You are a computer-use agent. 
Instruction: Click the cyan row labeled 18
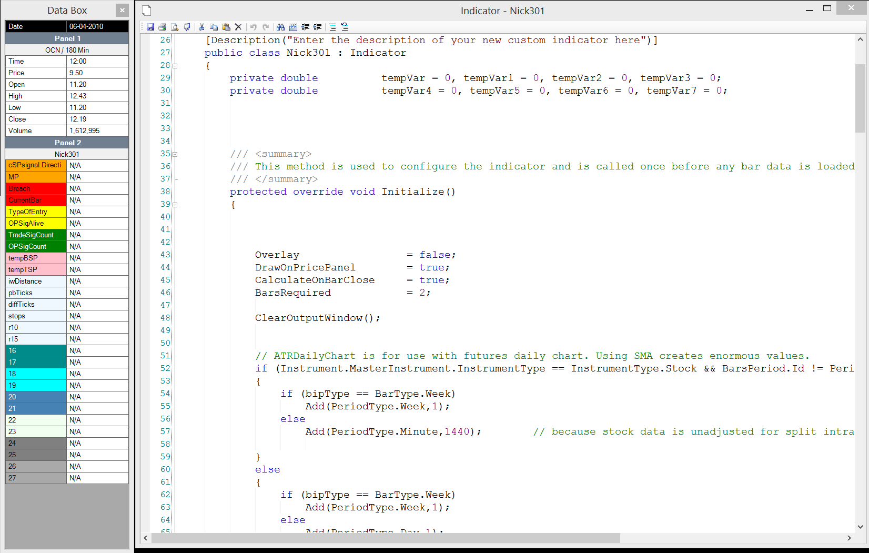pos(36,374)
